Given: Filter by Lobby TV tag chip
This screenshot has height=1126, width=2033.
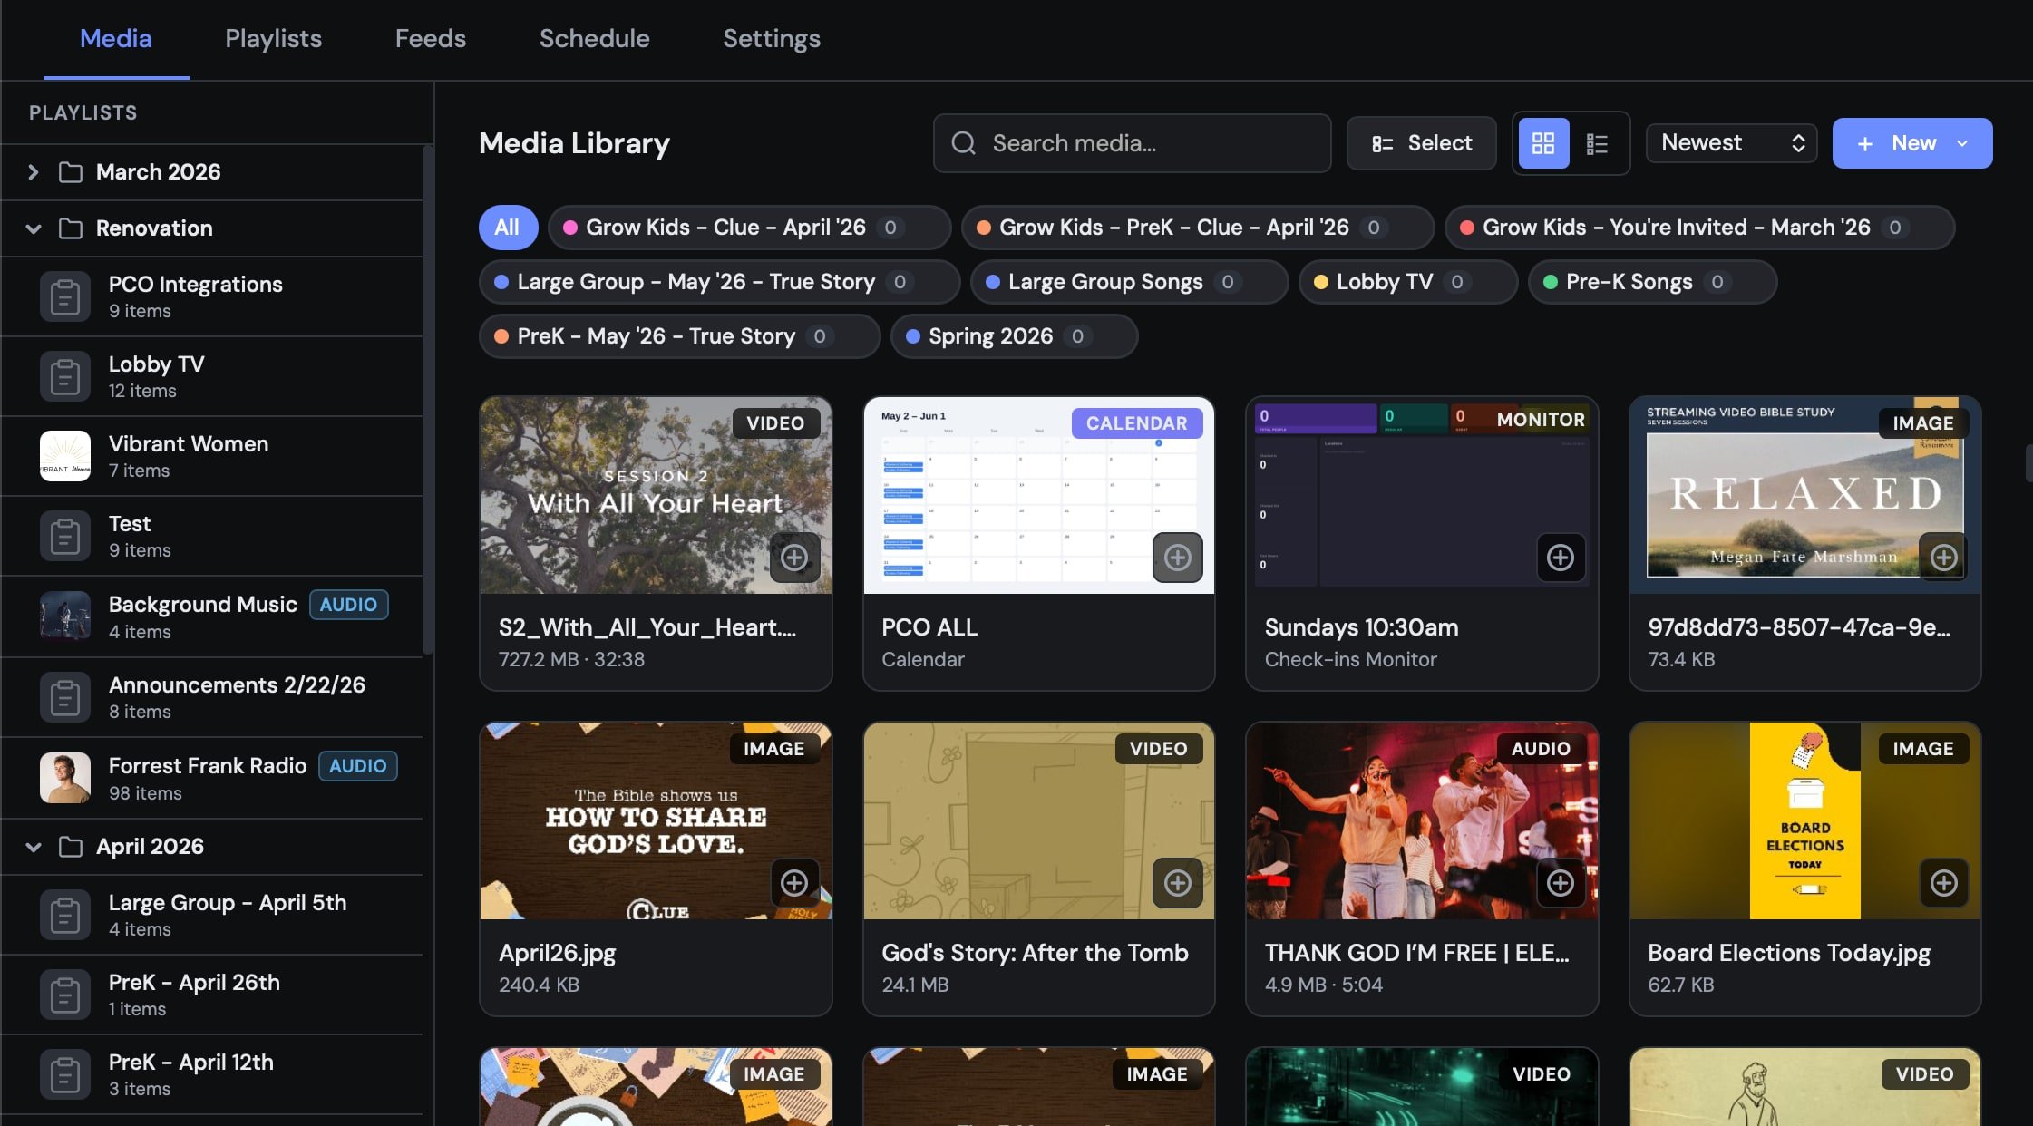Looking at the screenshot, I should click(x=1408, y=282).
